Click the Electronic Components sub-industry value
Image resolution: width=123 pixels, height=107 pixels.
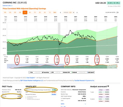click(x=79, y=90)
